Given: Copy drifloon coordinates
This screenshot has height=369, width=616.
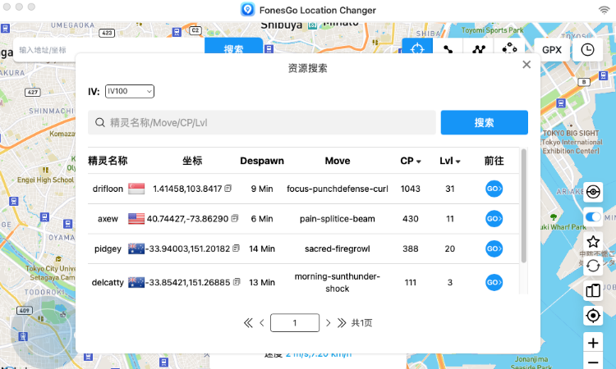Looking at the screenshot, I should [228, 189].
